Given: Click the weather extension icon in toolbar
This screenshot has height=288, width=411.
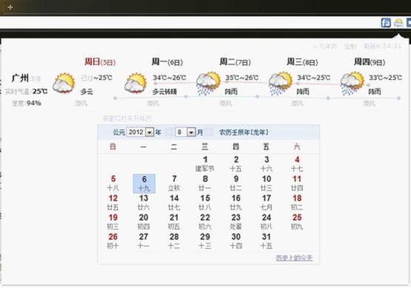Looking at the screenshot, I should point(398,23).
